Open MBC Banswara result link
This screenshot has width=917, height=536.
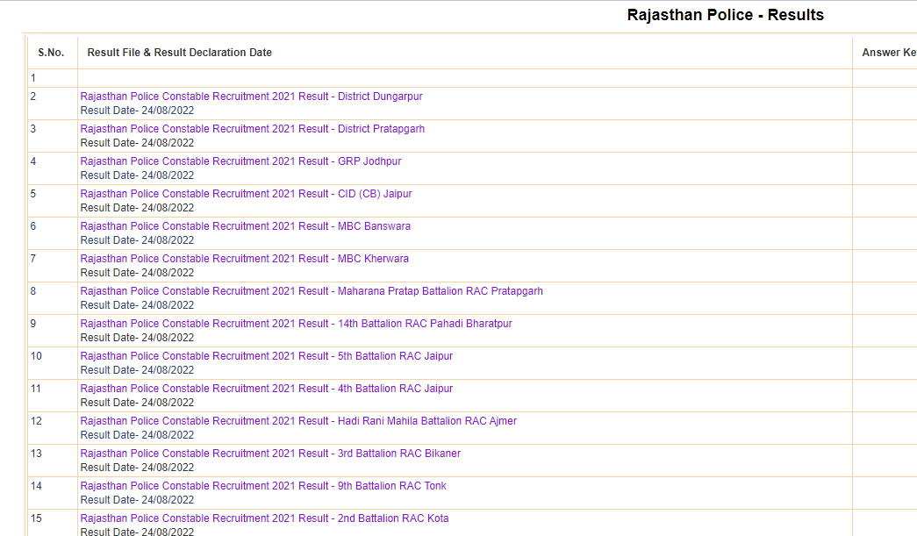coord(245,226)
